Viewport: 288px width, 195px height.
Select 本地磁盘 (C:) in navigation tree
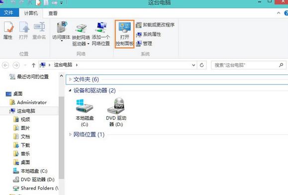click(30, 171)
